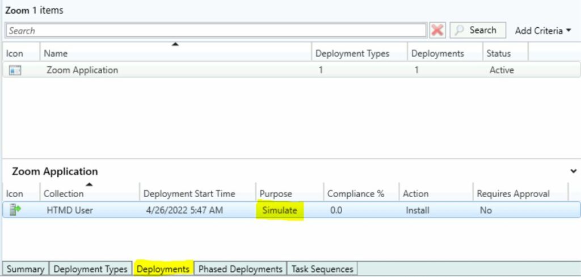Screen dimensions: 581x277
Task: Click the Active status cell
Action: click(x=502, y=70)
